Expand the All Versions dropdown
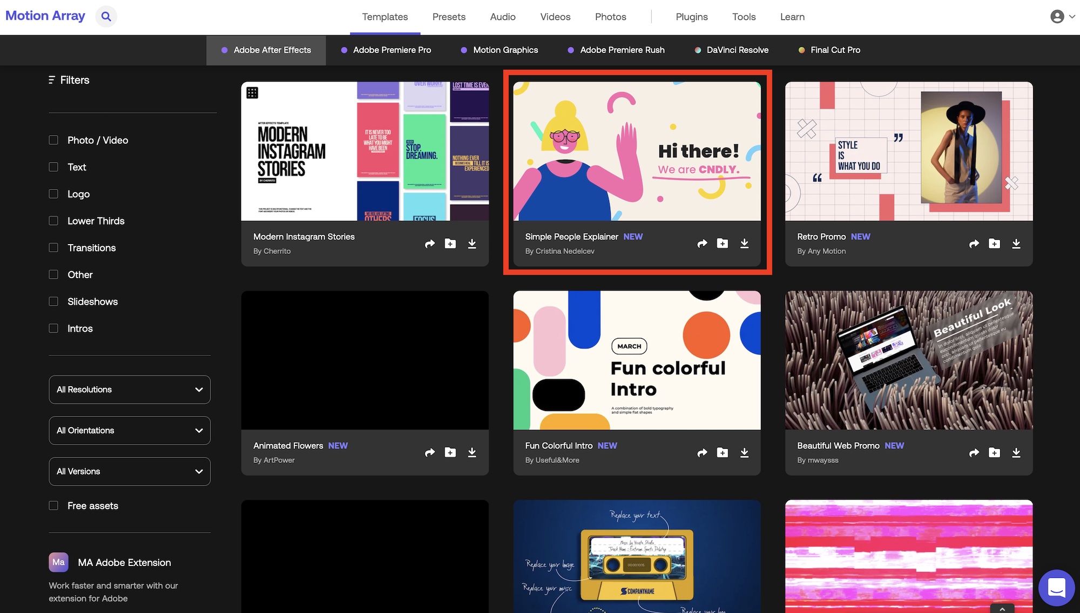The width and height of the screenshot is (1080, 613). [x=130, y=471]
